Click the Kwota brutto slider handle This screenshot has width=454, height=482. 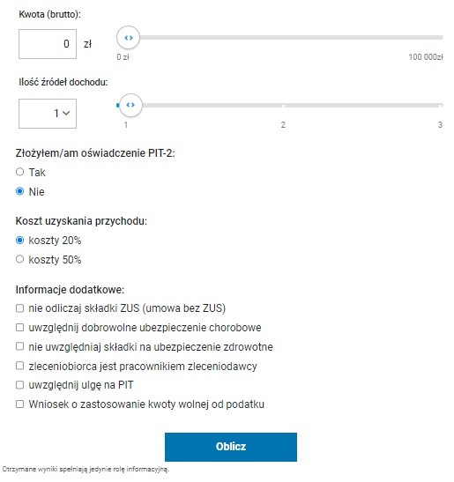point(128,38)
